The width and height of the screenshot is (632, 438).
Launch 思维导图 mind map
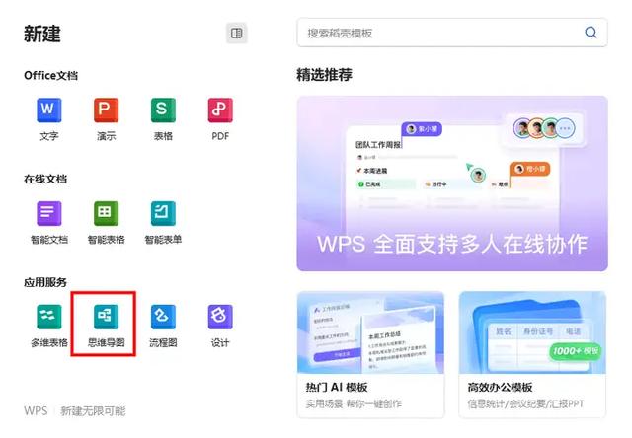tap(106, 326)
